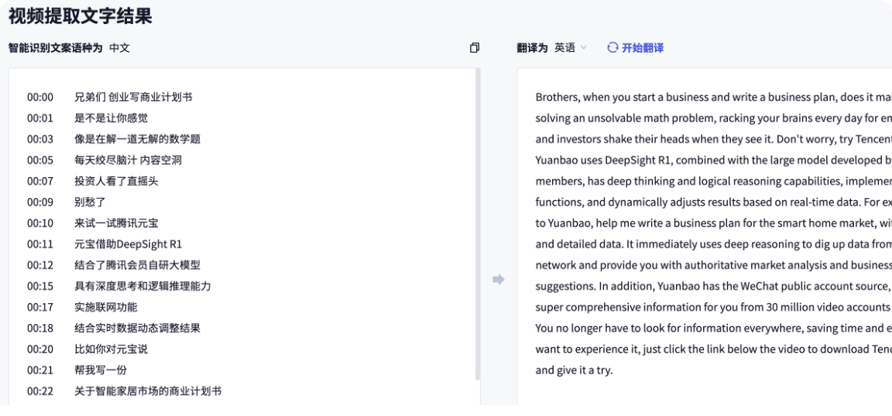Click the 00:20 timestamp
The height and width of the screenshot is (416, 892).
pos(39,350)
